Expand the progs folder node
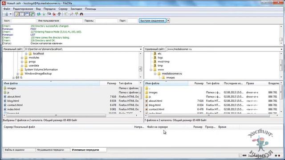This screenshot has height=160, width=285. point(22,62)
